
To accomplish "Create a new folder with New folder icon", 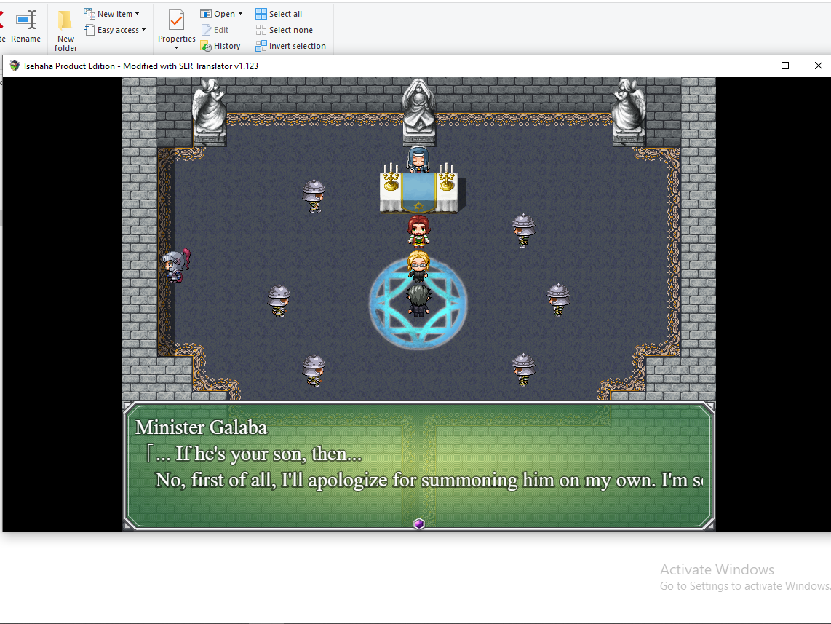I will coord(65,20).
